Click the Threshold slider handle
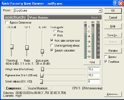 [x=12, y=47]
